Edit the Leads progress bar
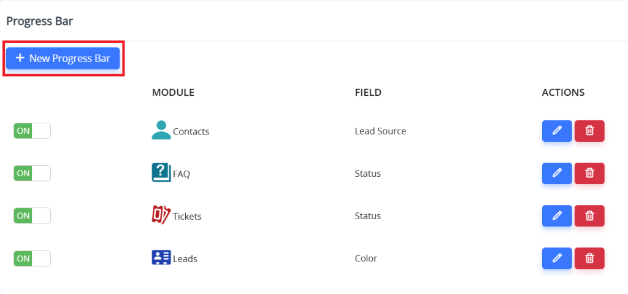This screenshot has width=628, height=294. [x=557, y=258]
